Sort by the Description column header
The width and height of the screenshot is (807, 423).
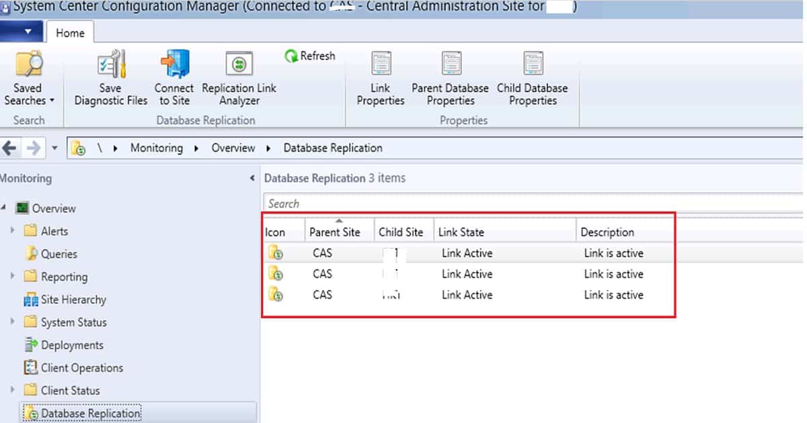click(x=625, y=232)
